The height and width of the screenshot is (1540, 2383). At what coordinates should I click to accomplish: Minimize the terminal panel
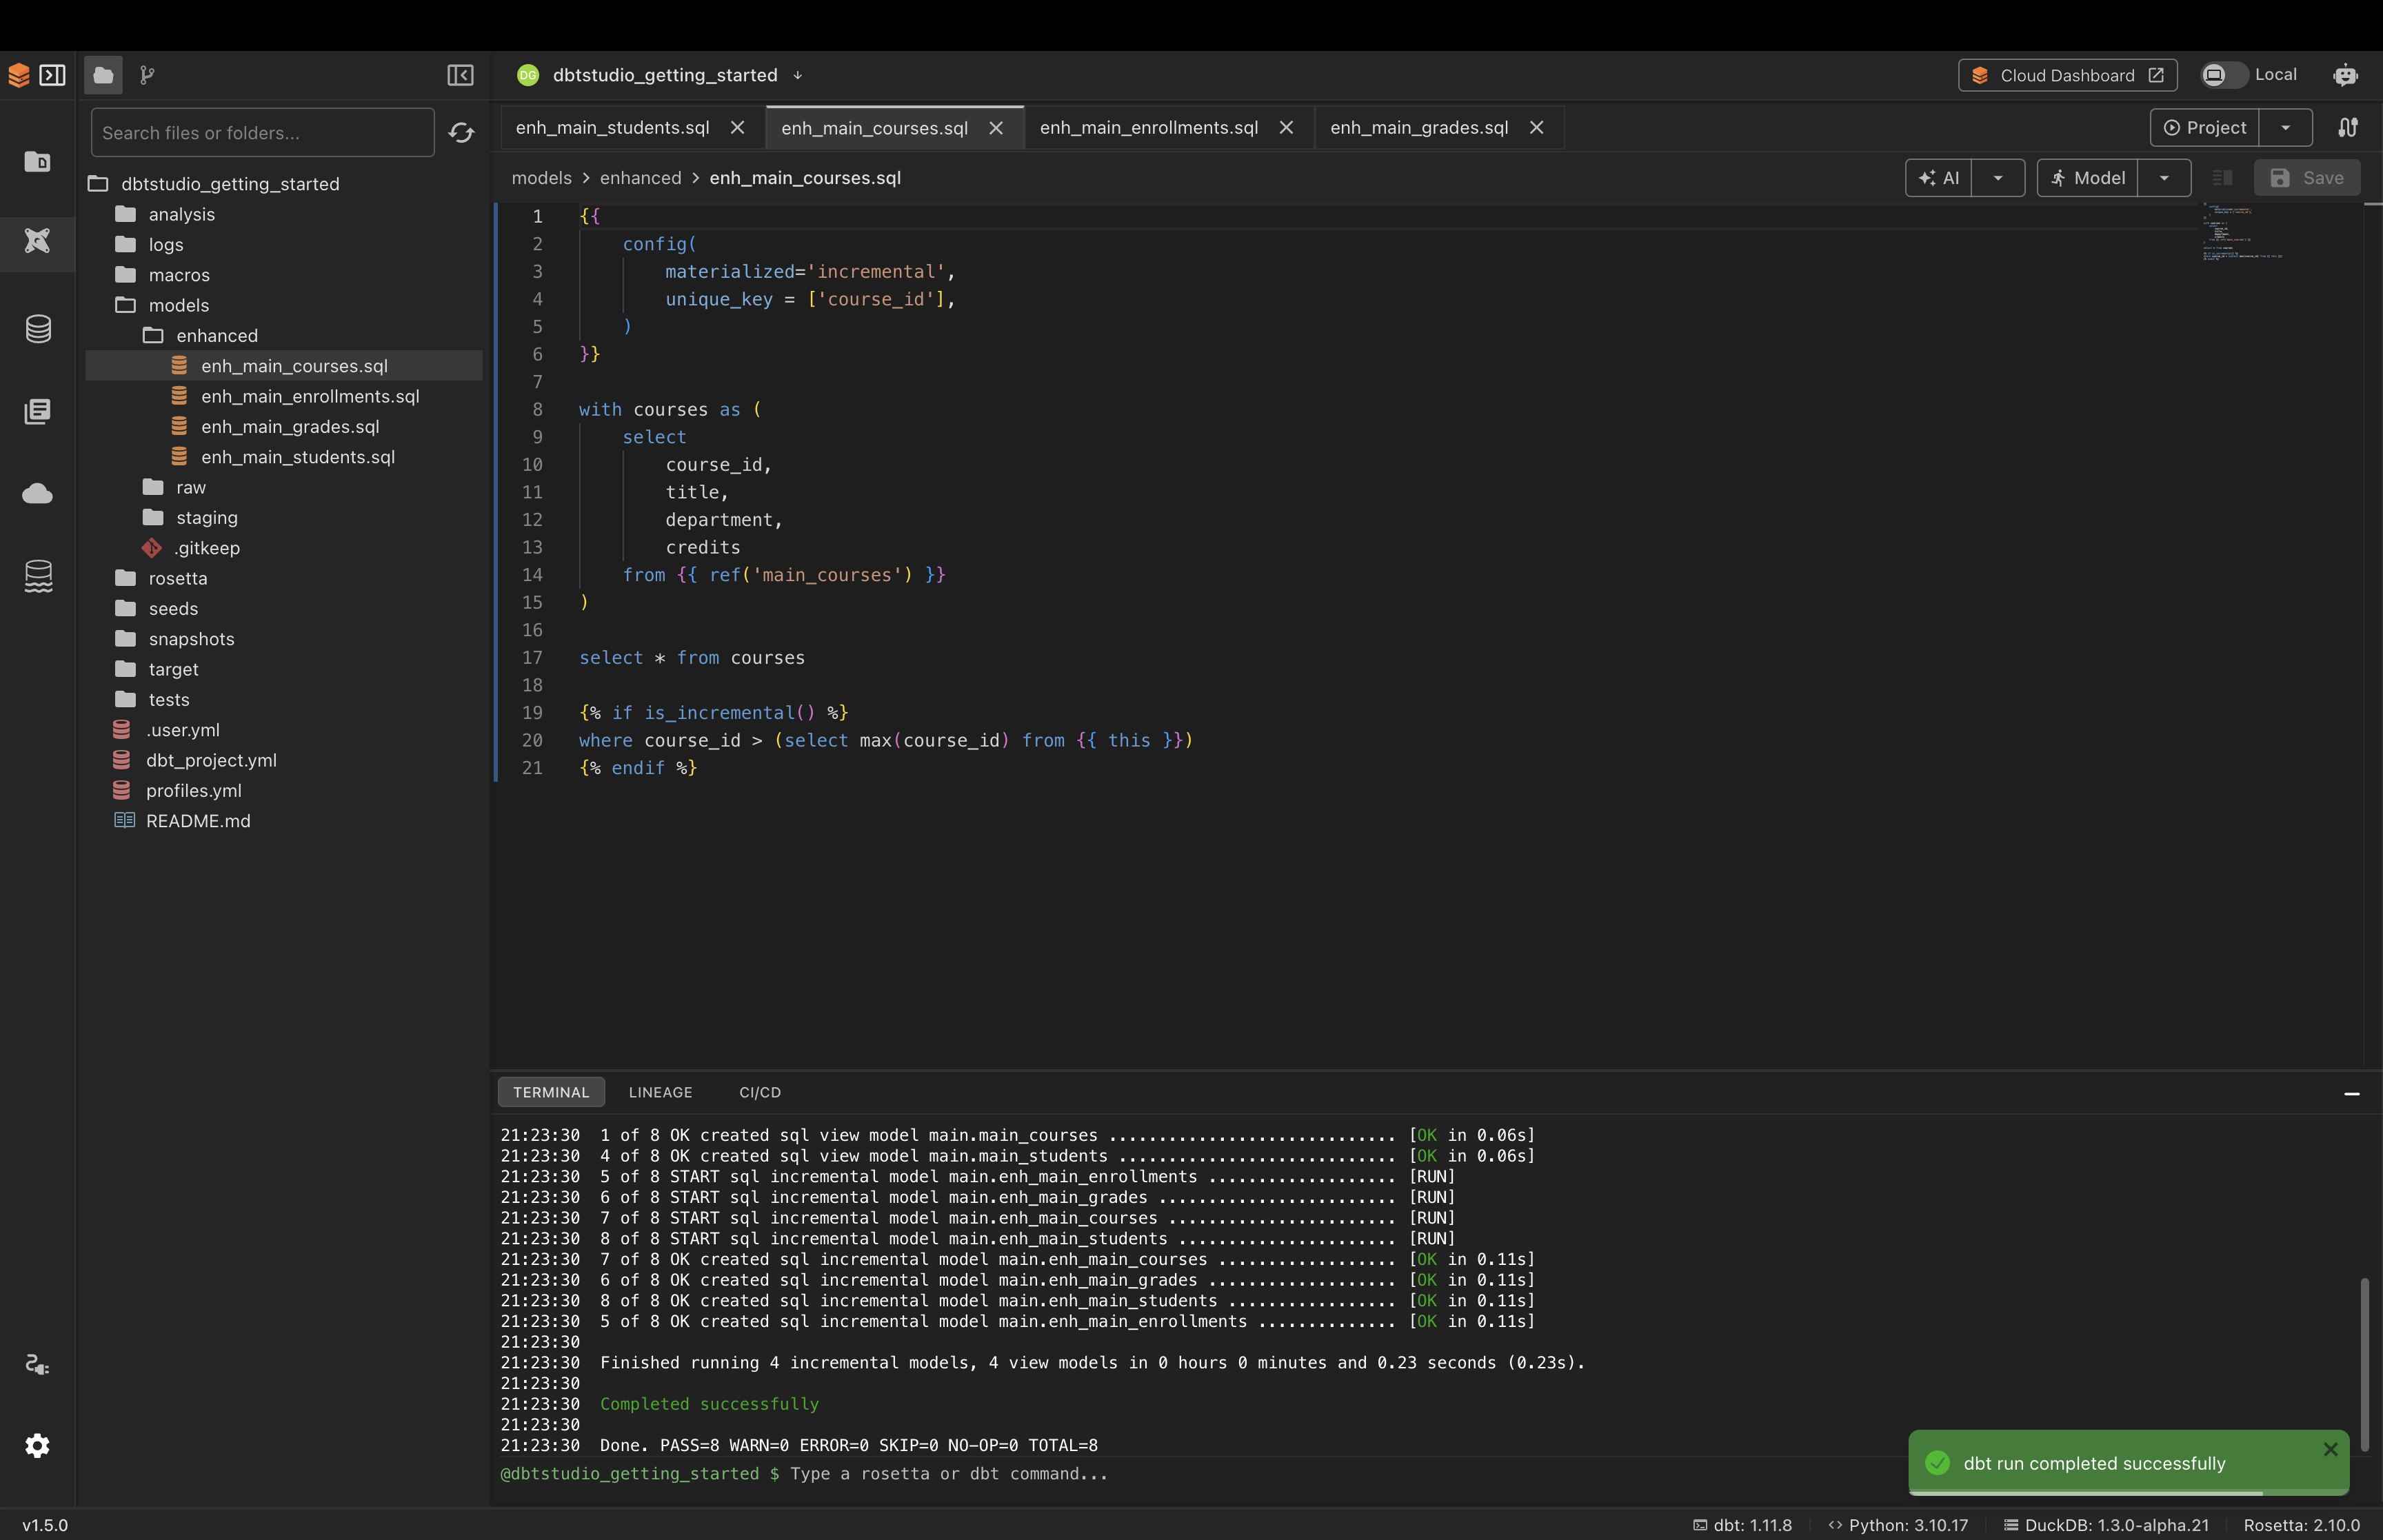pos(2352,1094)
